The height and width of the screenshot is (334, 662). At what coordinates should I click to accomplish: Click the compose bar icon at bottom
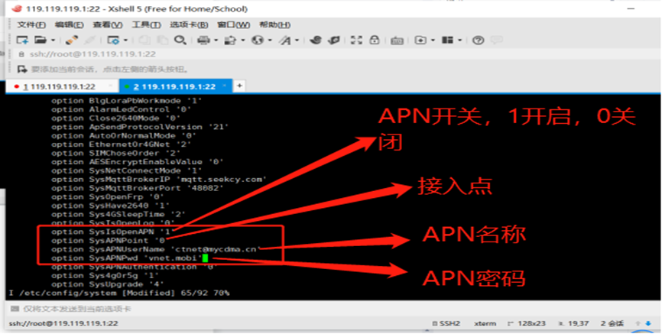click(x=15, y=309)
